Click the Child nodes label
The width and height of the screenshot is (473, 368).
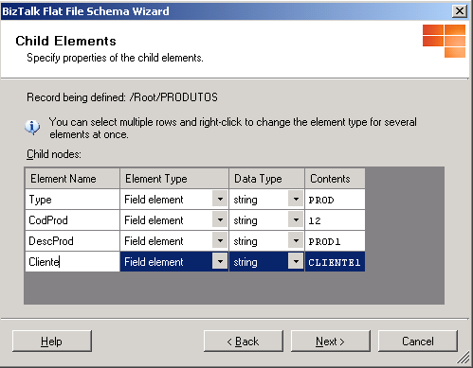[x=54, y=154]
